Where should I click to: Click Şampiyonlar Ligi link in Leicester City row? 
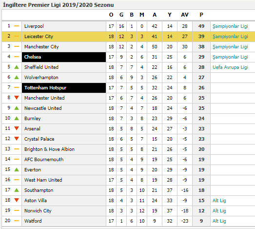(x=230, y=36)
